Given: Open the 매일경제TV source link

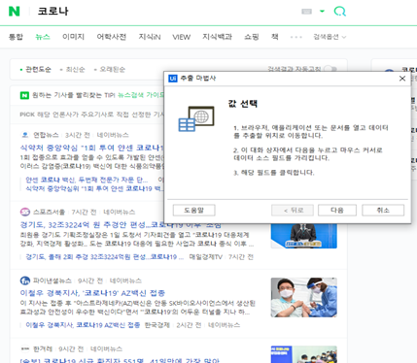Looking at the screenshot, I should 205,257.
